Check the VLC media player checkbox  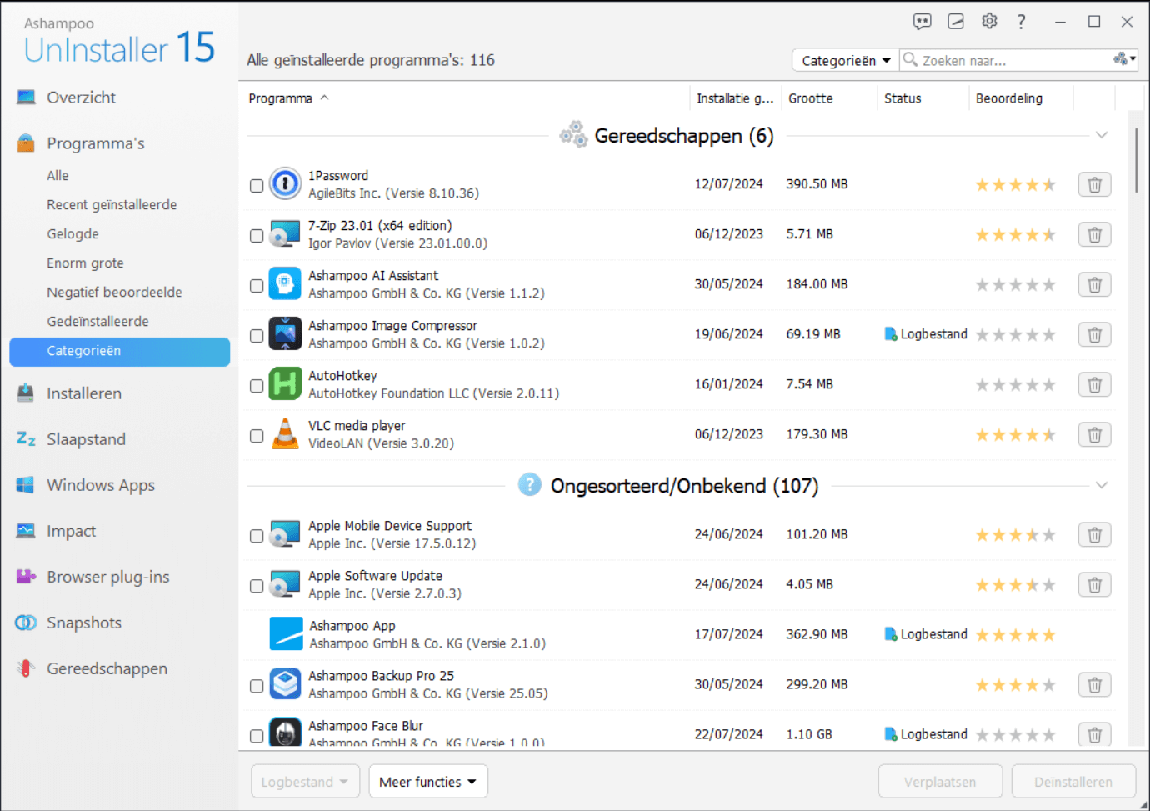pos(257,435)
